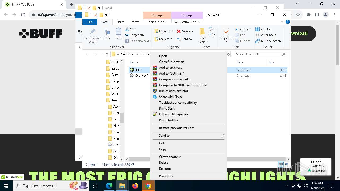Click Select none in ribbon
The image size is (340, 191).
266,35
